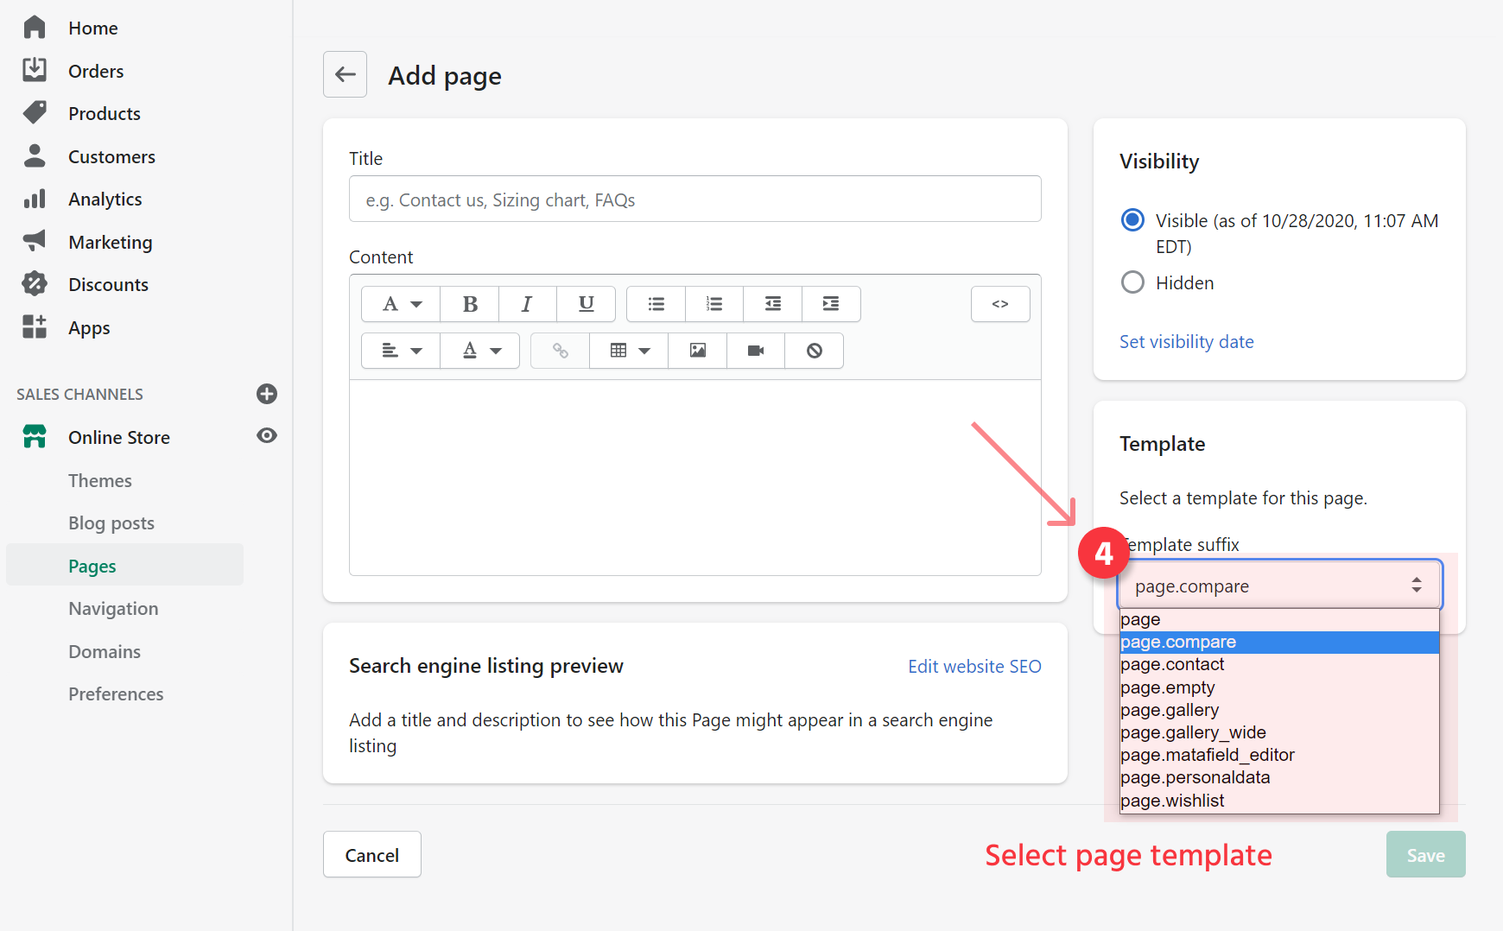Expand the text alignment dropdown
1503x931 pixels.
coord(402,351)
